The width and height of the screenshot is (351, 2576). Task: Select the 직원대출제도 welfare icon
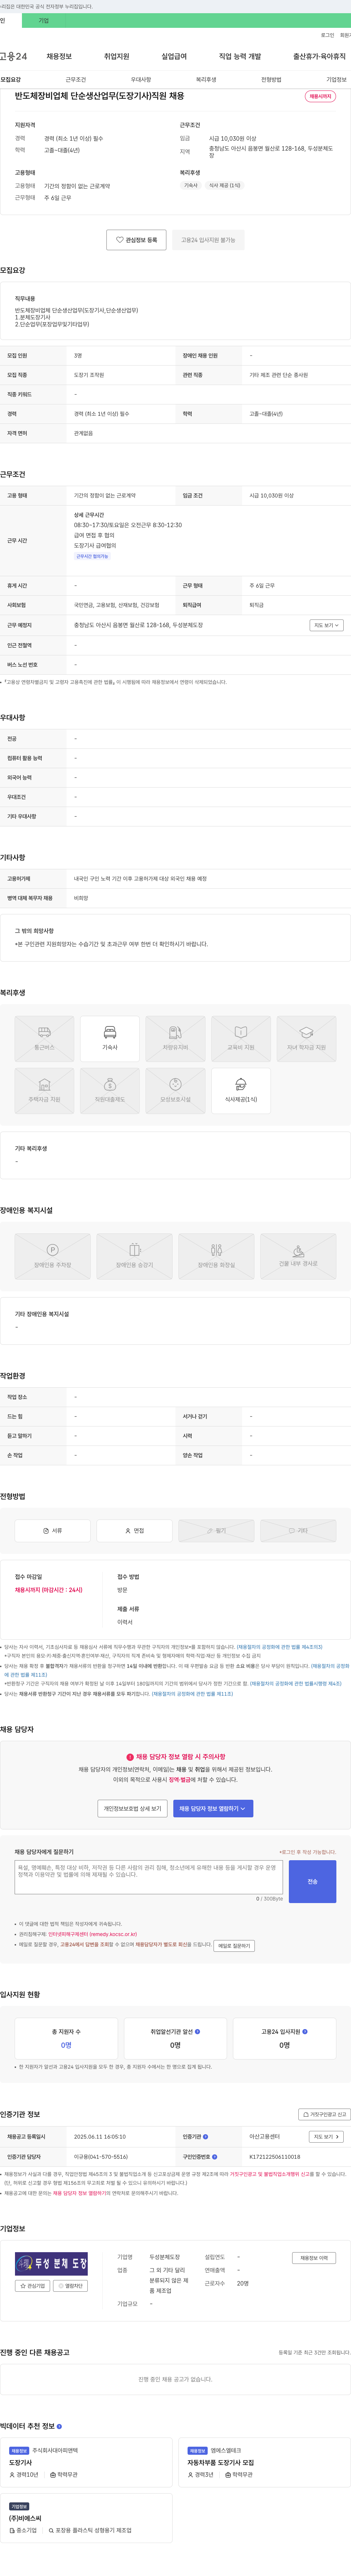[110, 1091]
